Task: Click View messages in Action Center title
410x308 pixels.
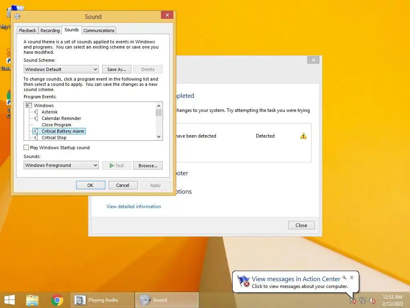Action: [296, 279]
